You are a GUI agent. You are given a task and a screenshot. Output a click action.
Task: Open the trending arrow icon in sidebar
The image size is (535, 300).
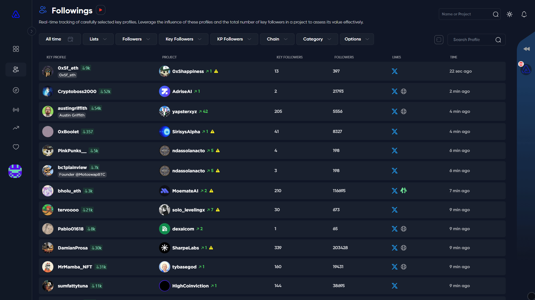coord(16,128)
